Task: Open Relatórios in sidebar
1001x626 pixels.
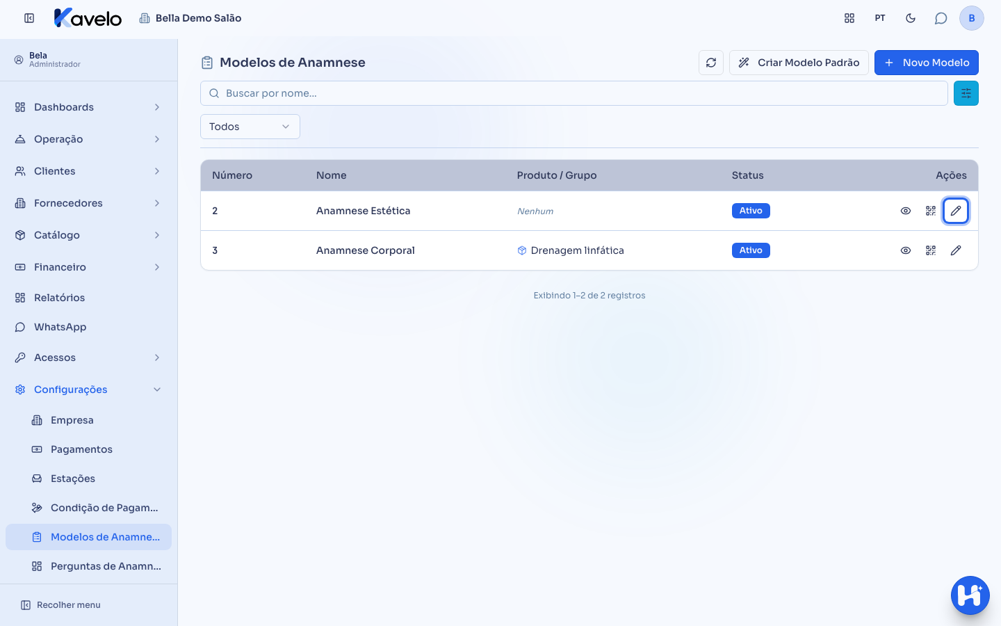Action: 88,298
